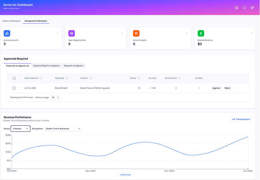Click the notifications bell icon
This screenshot has height=180, width=260.
coord(244,8)
